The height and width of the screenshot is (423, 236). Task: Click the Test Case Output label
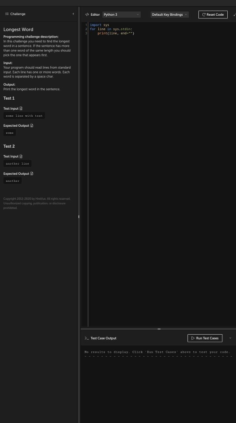tap(104, 338)
